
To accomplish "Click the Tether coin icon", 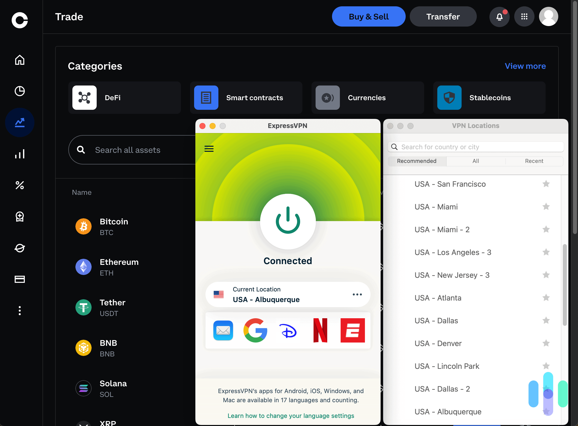I will (x=83, y=308).
